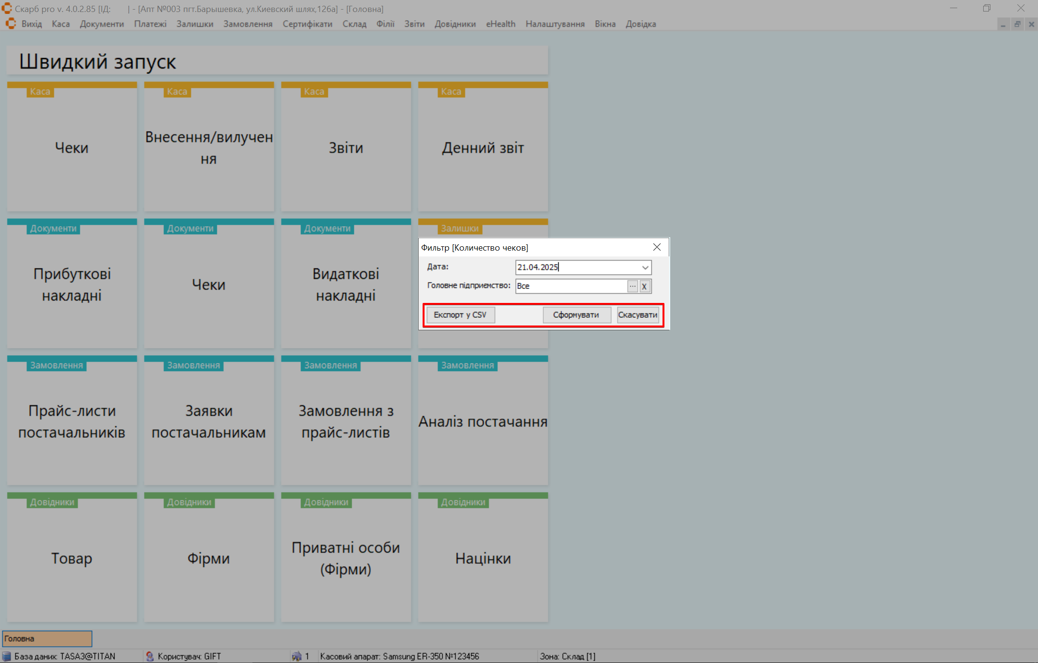Open enterprise picker with ellipsis button
1038x663 pixels.
pos(632,286)
